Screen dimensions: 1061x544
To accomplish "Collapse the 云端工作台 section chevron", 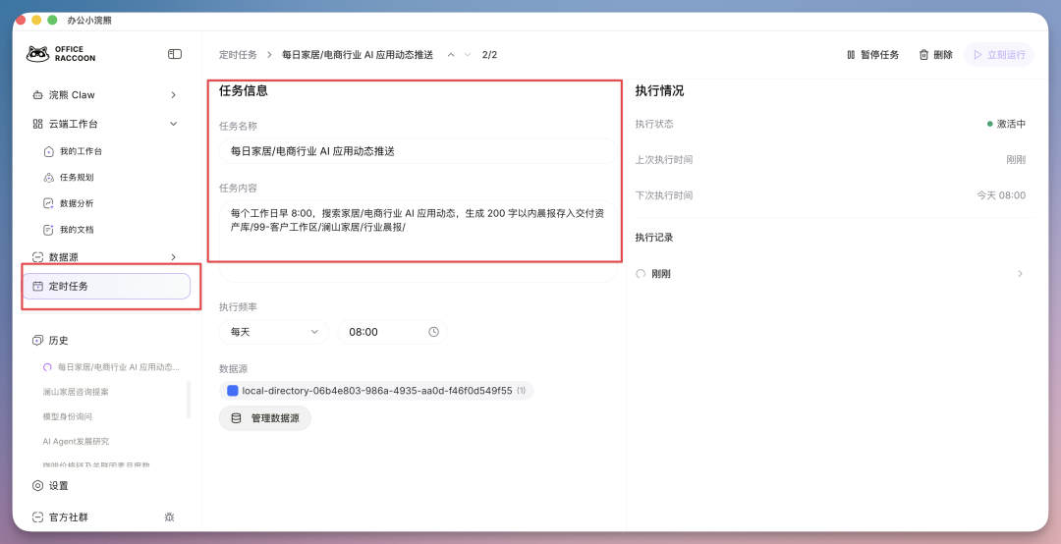I will point(173,124).
